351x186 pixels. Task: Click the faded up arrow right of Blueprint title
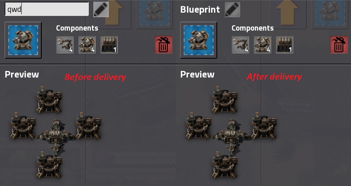tap(288, 13)
